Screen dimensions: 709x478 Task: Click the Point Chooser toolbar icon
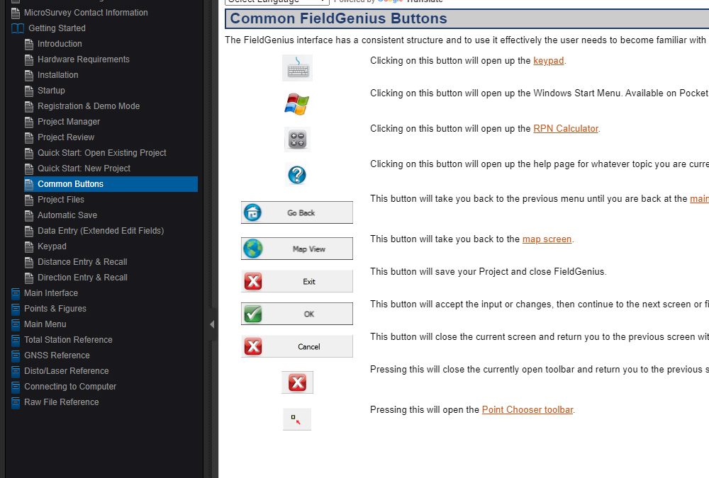[x=297, y=419]
